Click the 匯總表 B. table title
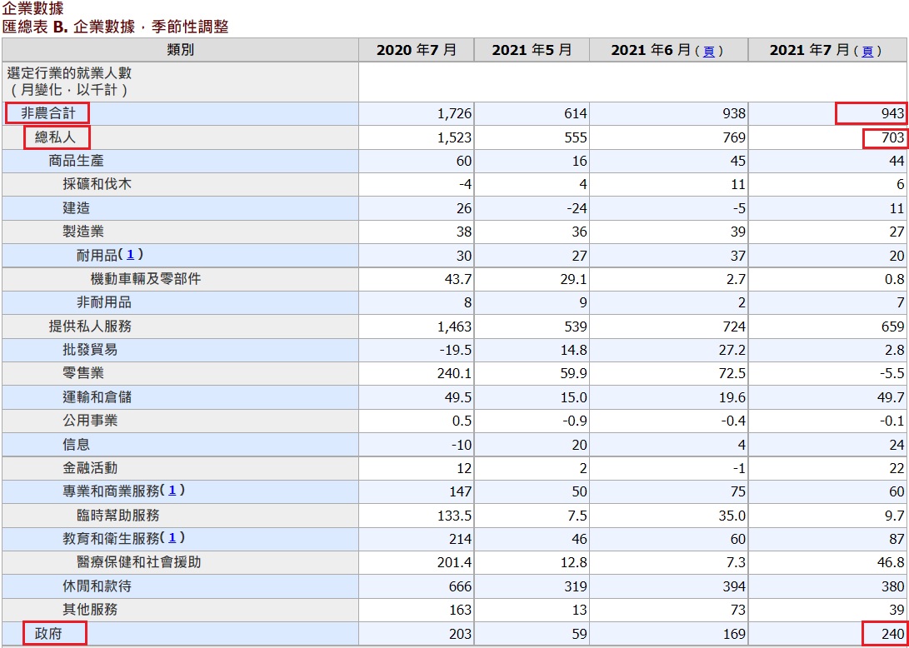Screen dimensions: 909x648 [x=116, y=27]
